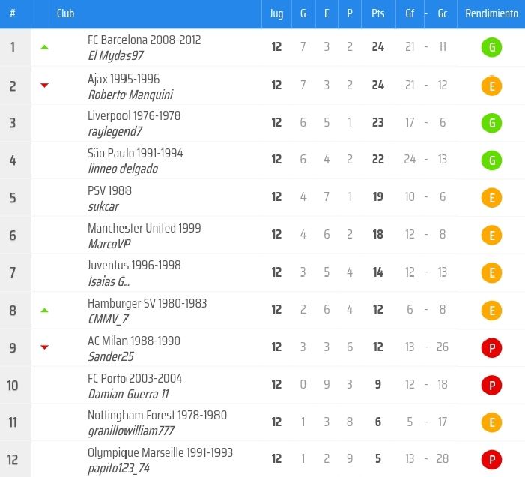
Task: Open the Juventus 1996-1998 club link
Action: [134, 265]
